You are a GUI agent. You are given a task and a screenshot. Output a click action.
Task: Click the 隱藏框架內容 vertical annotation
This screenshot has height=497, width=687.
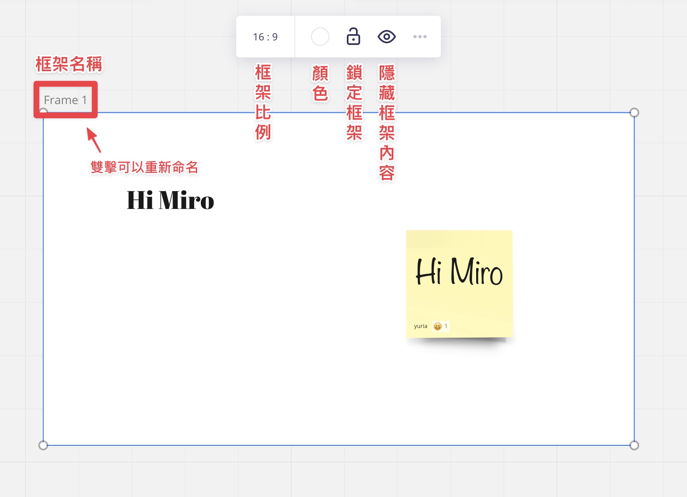click(x=387, y=122)
